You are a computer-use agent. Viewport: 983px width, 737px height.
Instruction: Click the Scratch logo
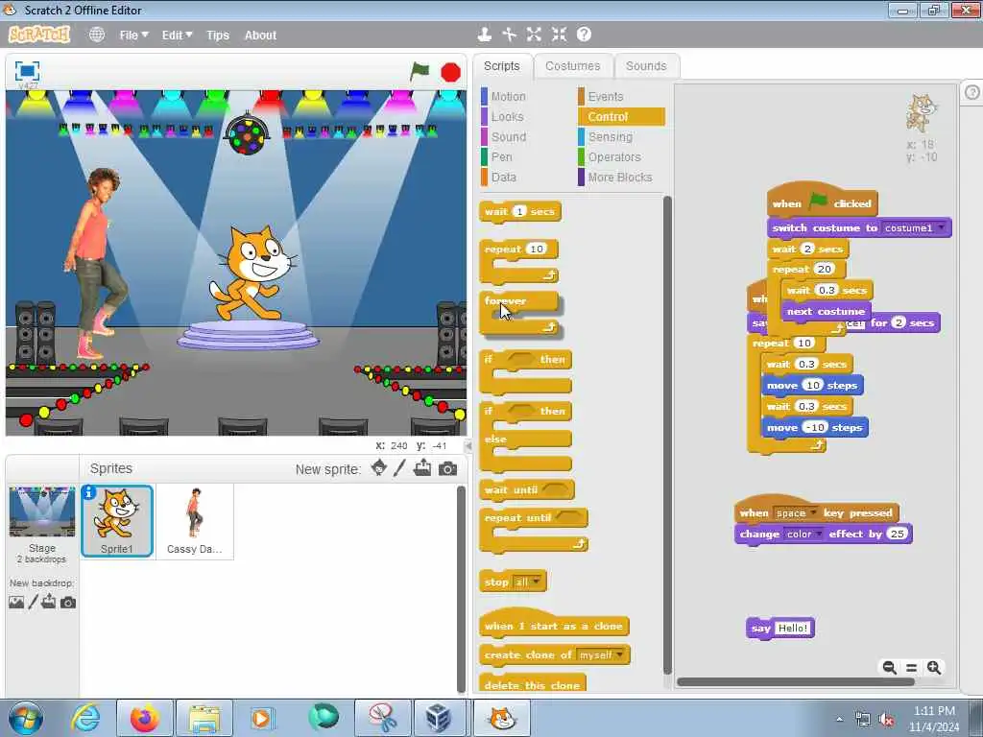tap(38, 35)
